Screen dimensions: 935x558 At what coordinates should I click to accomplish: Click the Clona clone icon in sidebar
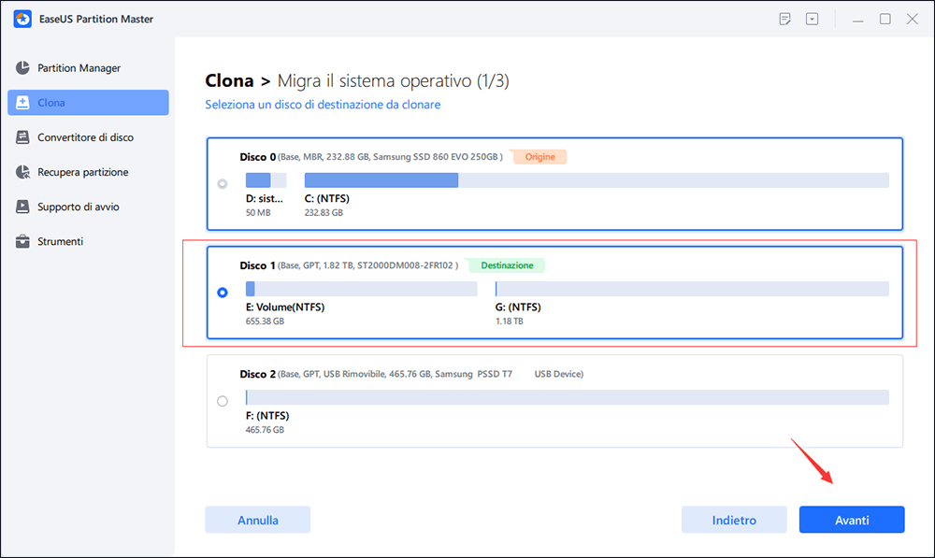coord(22,103)
